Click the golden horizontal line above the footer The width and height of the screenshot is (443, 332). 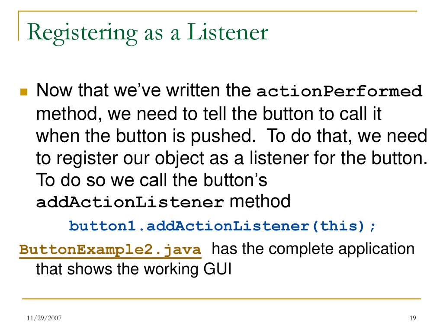click(221, 299)
